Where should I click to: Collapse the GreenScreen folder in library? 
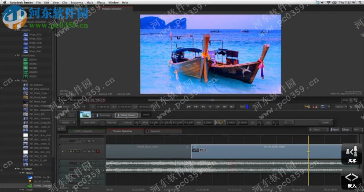pyautogui.click(x=16, y=55)
